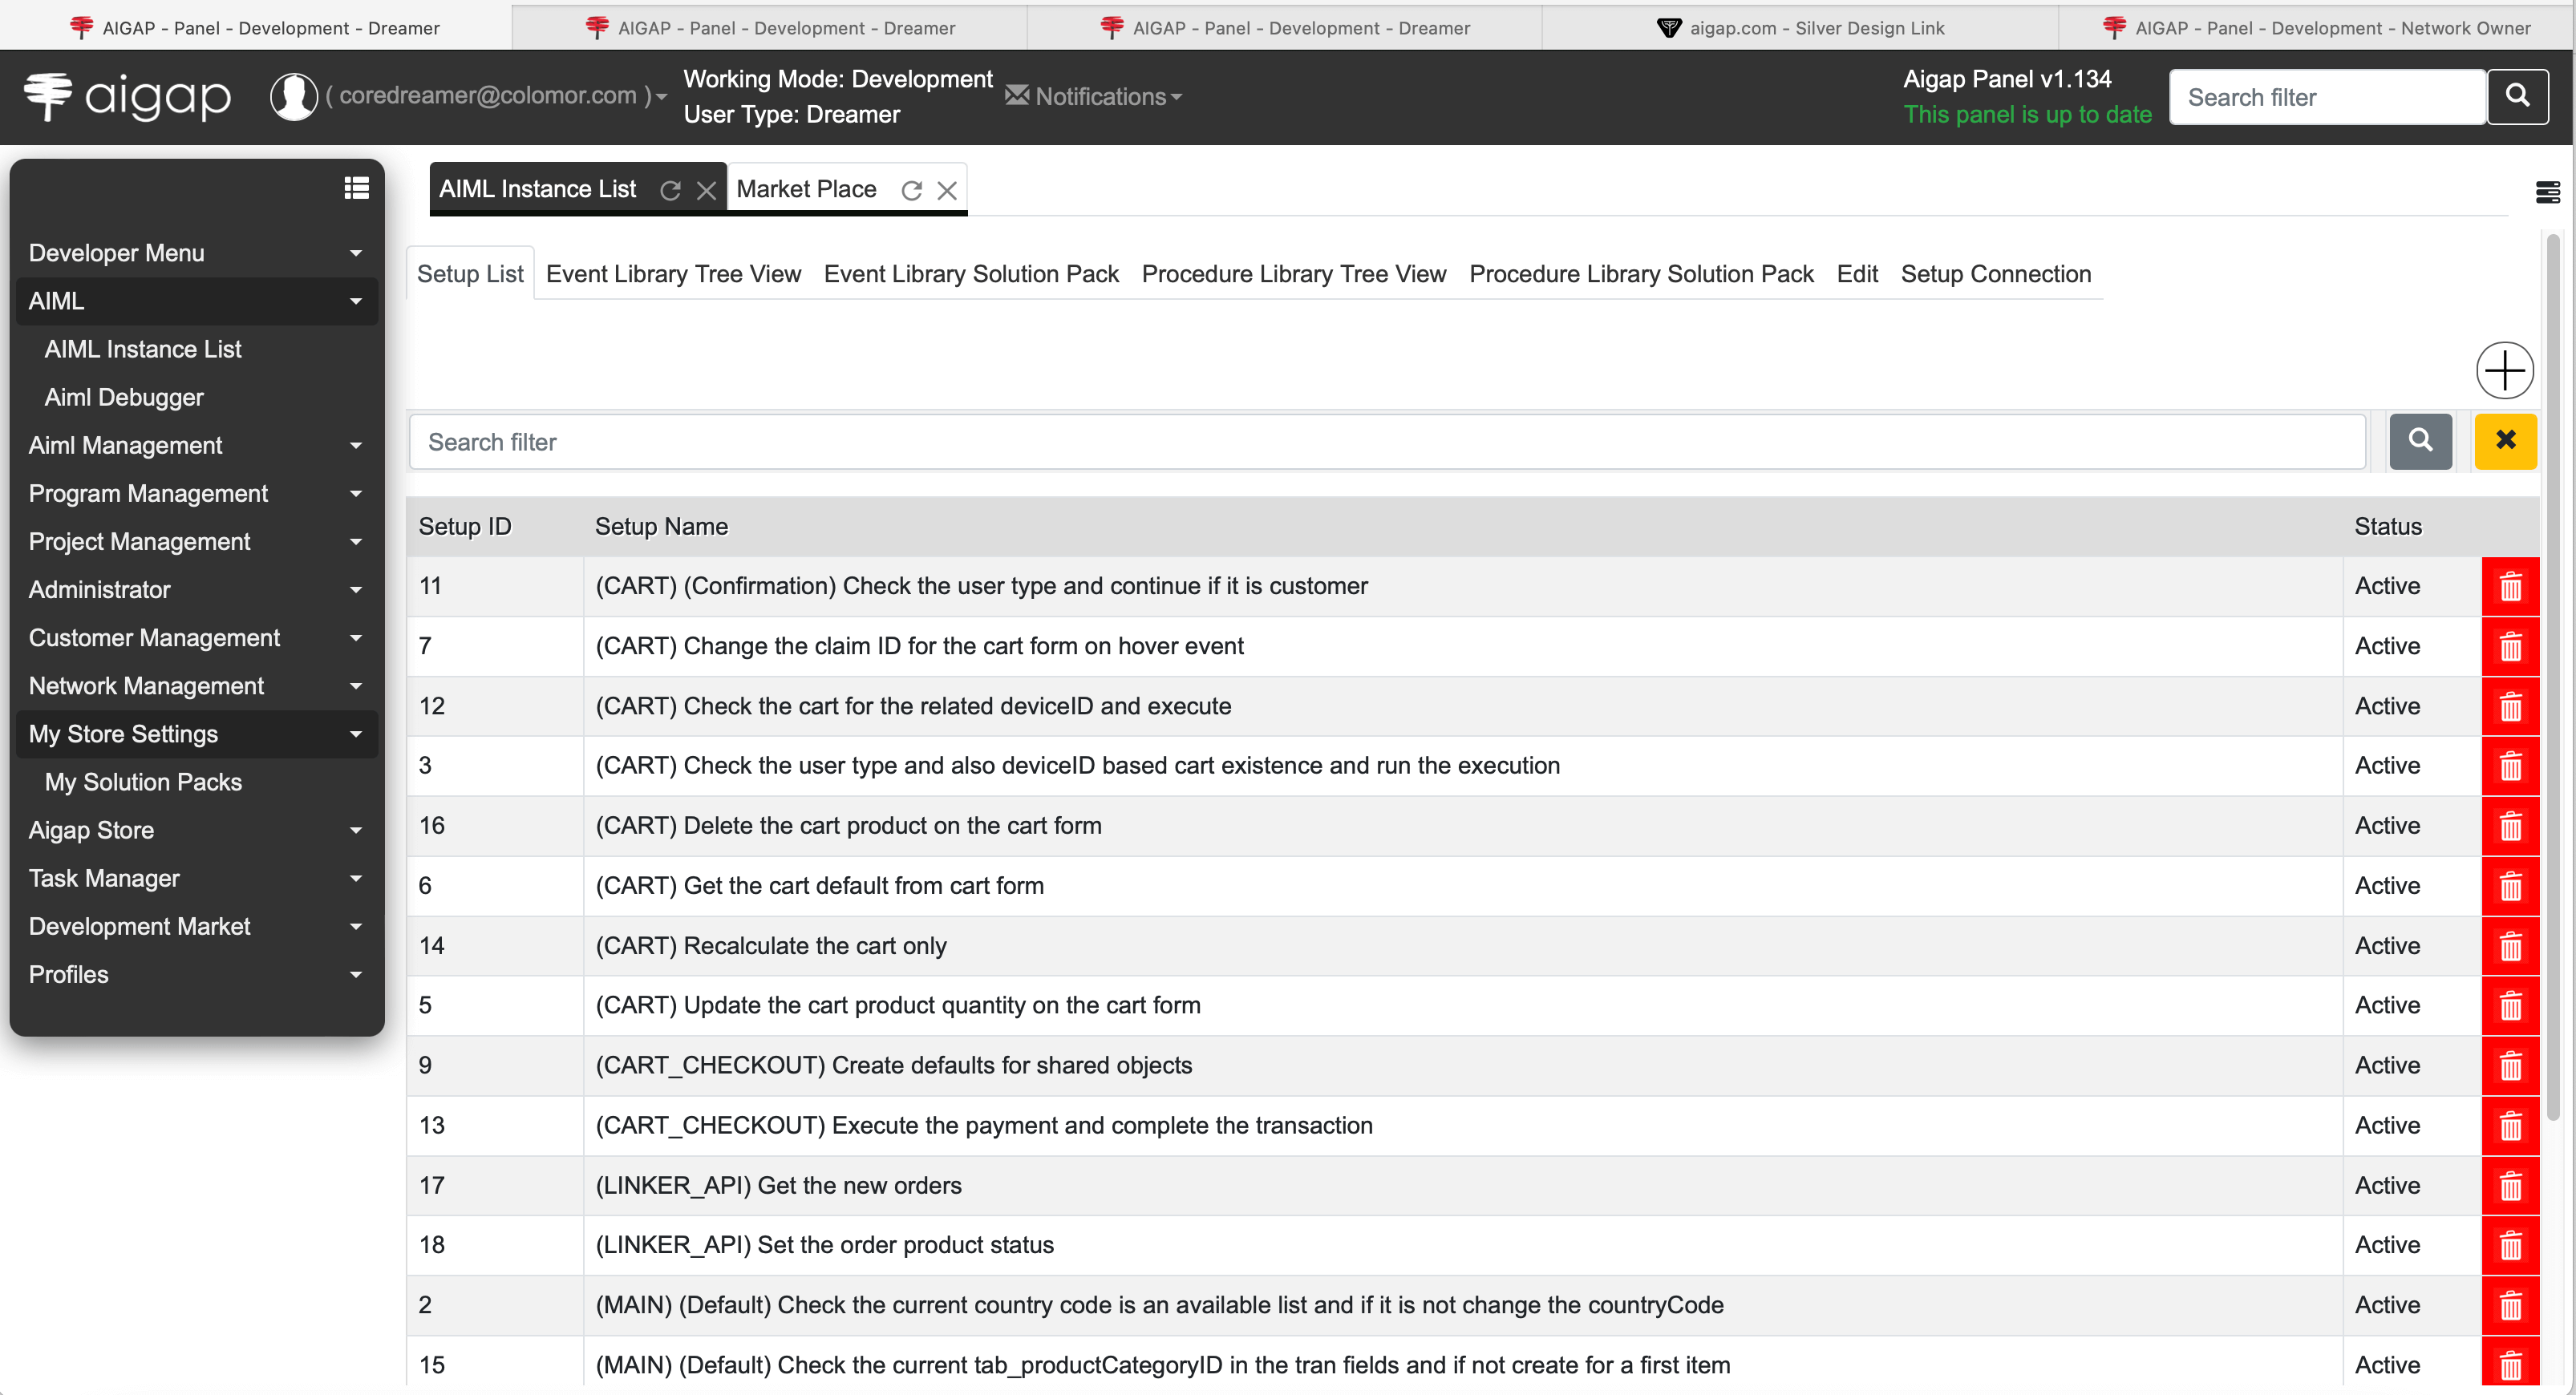The image size is (2576, 1395).
Task: Close the Market Place tab
Action: (947, 190)
